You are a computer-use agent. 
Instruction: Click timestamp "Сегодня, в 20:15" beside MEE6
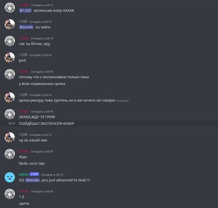(52, 174)
